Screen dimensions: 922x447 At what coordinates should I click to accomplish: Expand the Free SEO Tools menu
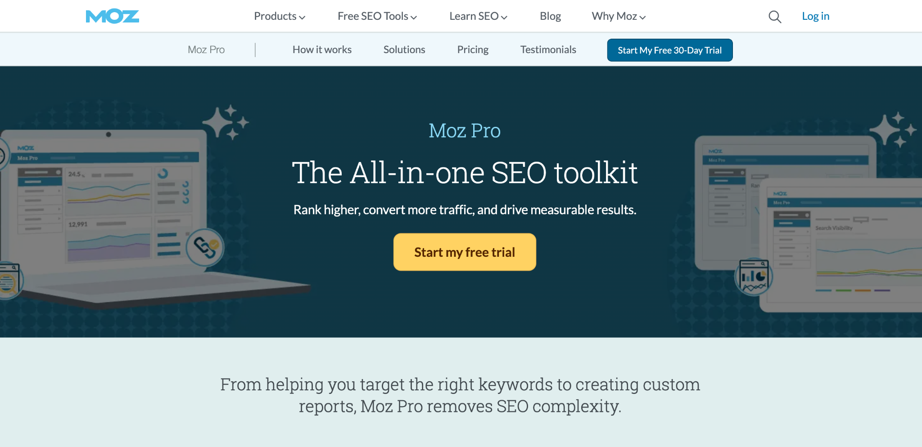(x=377, y=16)
